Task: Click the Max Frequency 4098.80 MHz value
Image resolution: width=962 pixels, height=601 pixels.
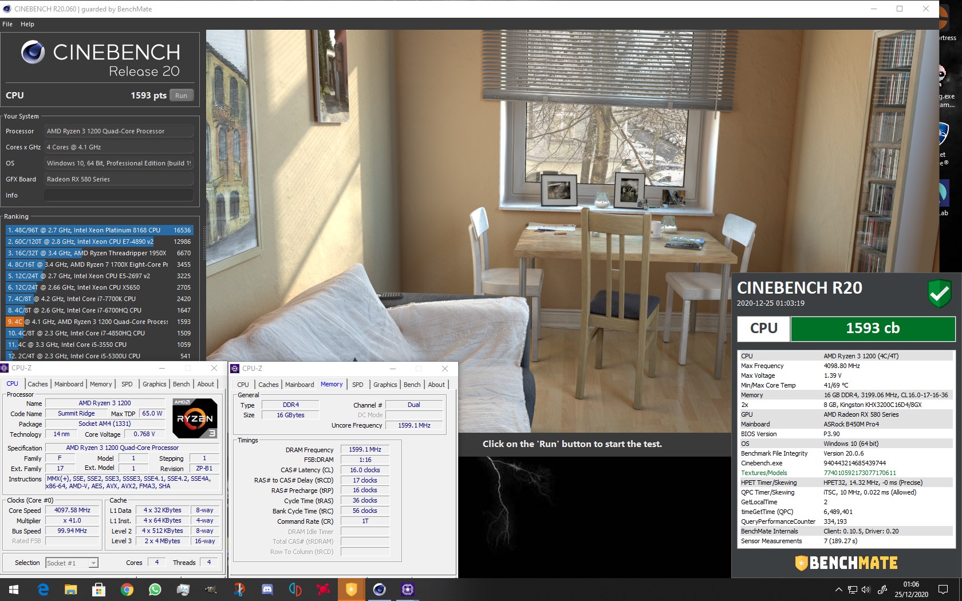Action: tap(842, 366)
